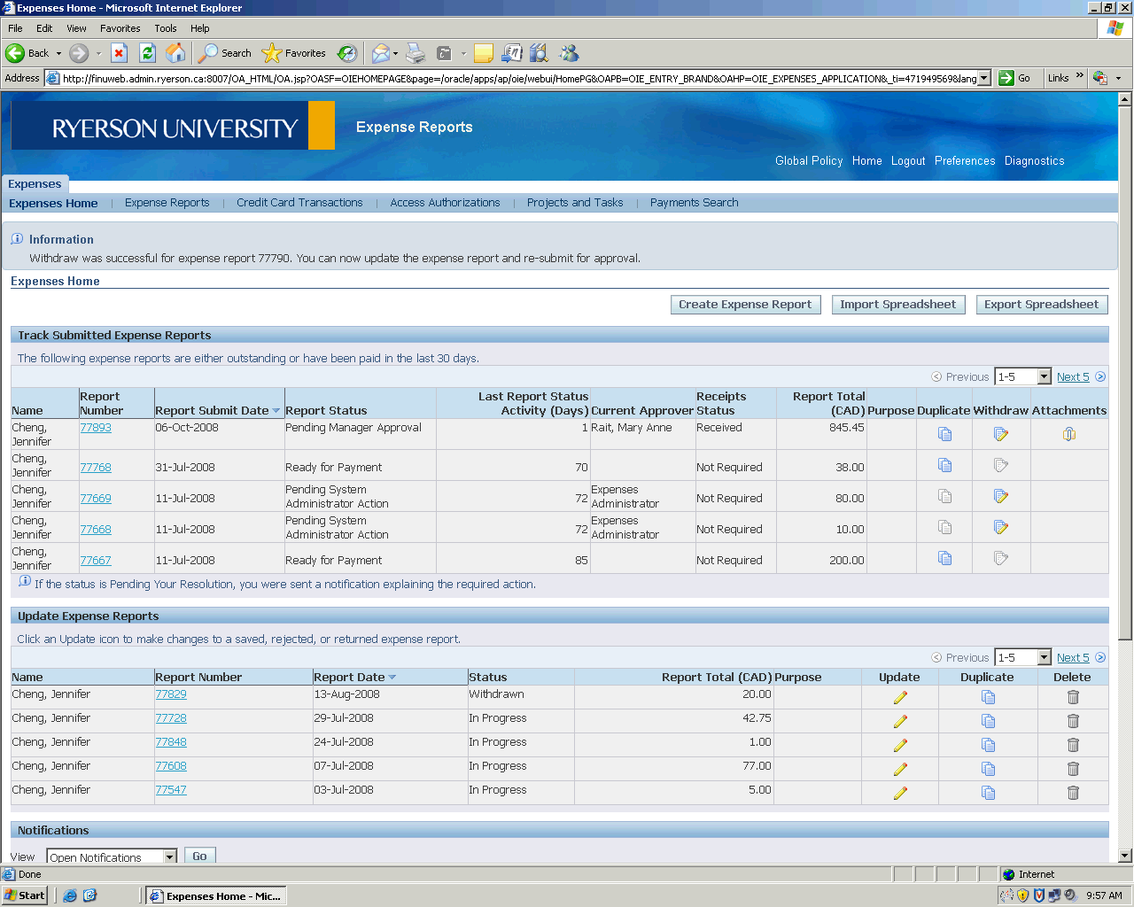The width and height of the screenshot is (1134, 907).
Task: Click the Update pencil for report 77608
Action: [899, 769]
